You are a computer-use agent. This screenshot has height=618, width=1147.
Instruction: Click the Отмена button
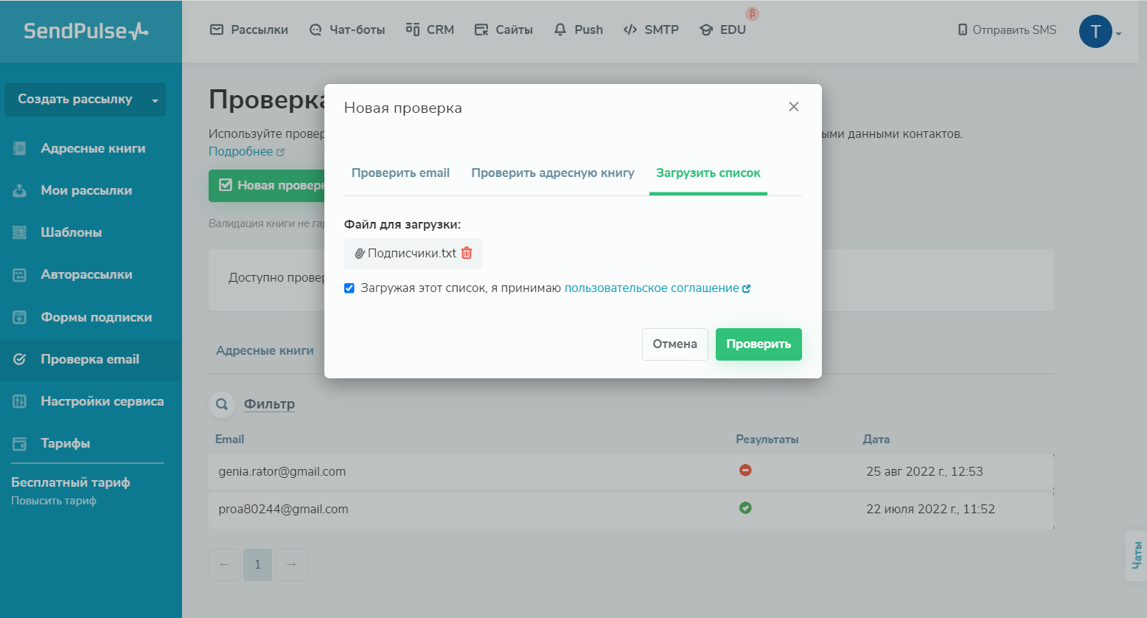(x=674, y=344)
